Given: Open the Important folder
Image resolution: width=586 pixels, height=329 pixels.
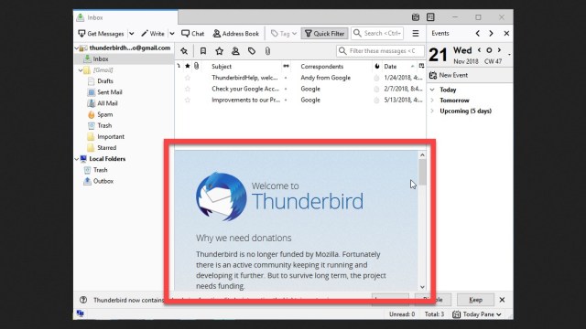Looking at the screenshot, I should pyautogui.click(x=111, y=137).
